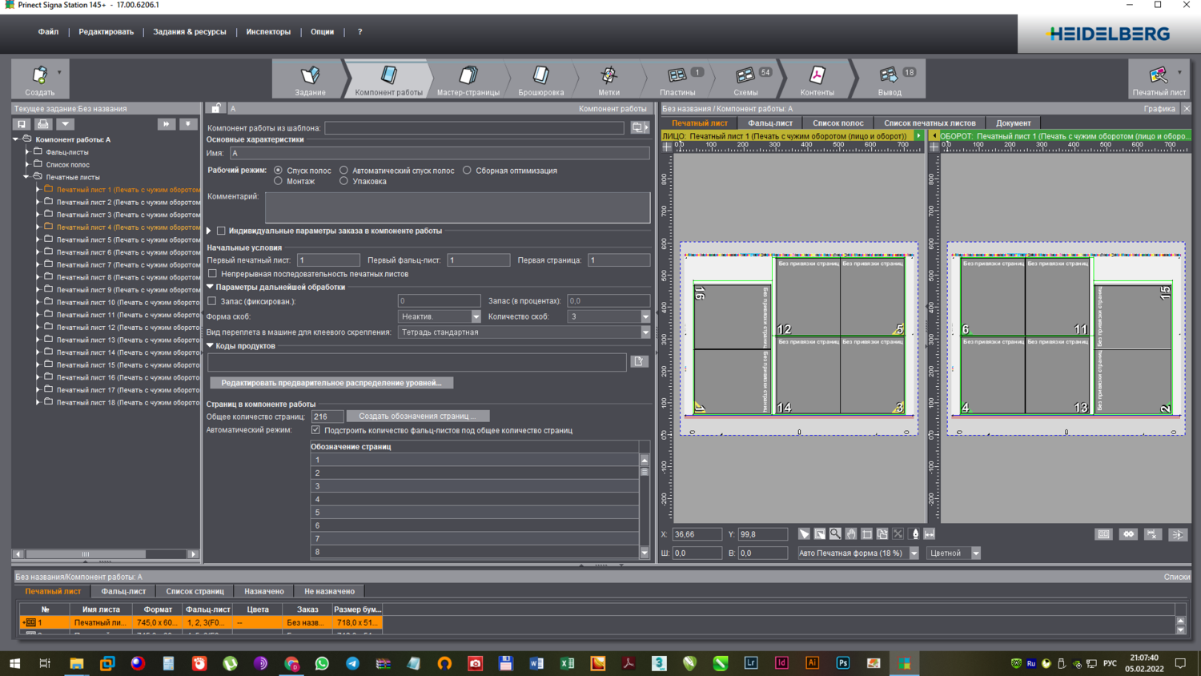Select the Монтаж radio button
Screen dimensions: 1201x676
click(279, 182)
